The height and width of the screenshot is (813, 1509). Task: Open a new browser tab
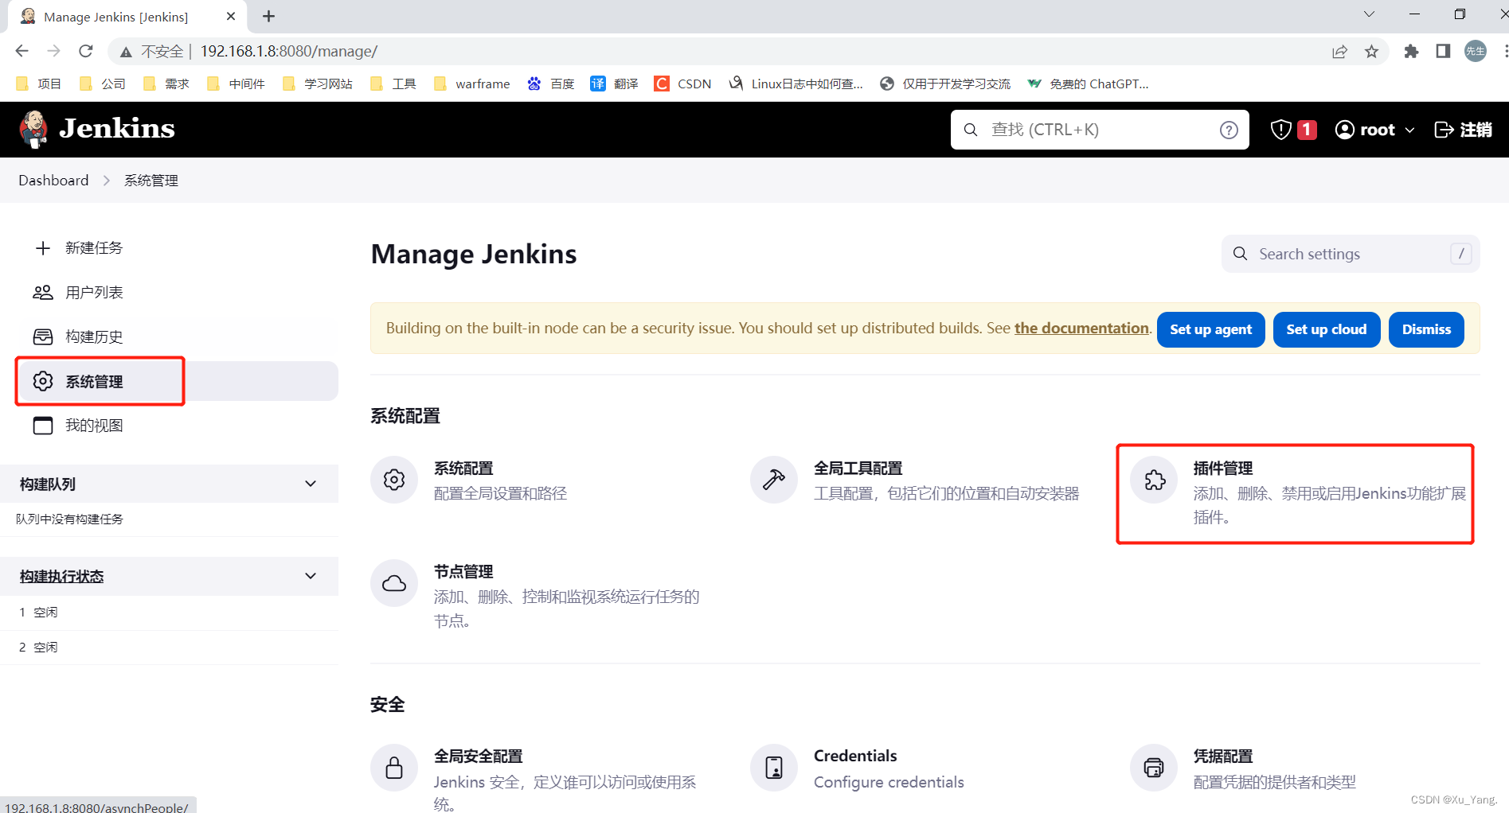pos(268,16)
